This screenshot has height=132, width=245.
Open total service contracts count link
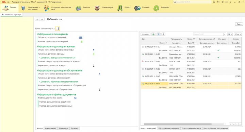[x=99, y=74]
